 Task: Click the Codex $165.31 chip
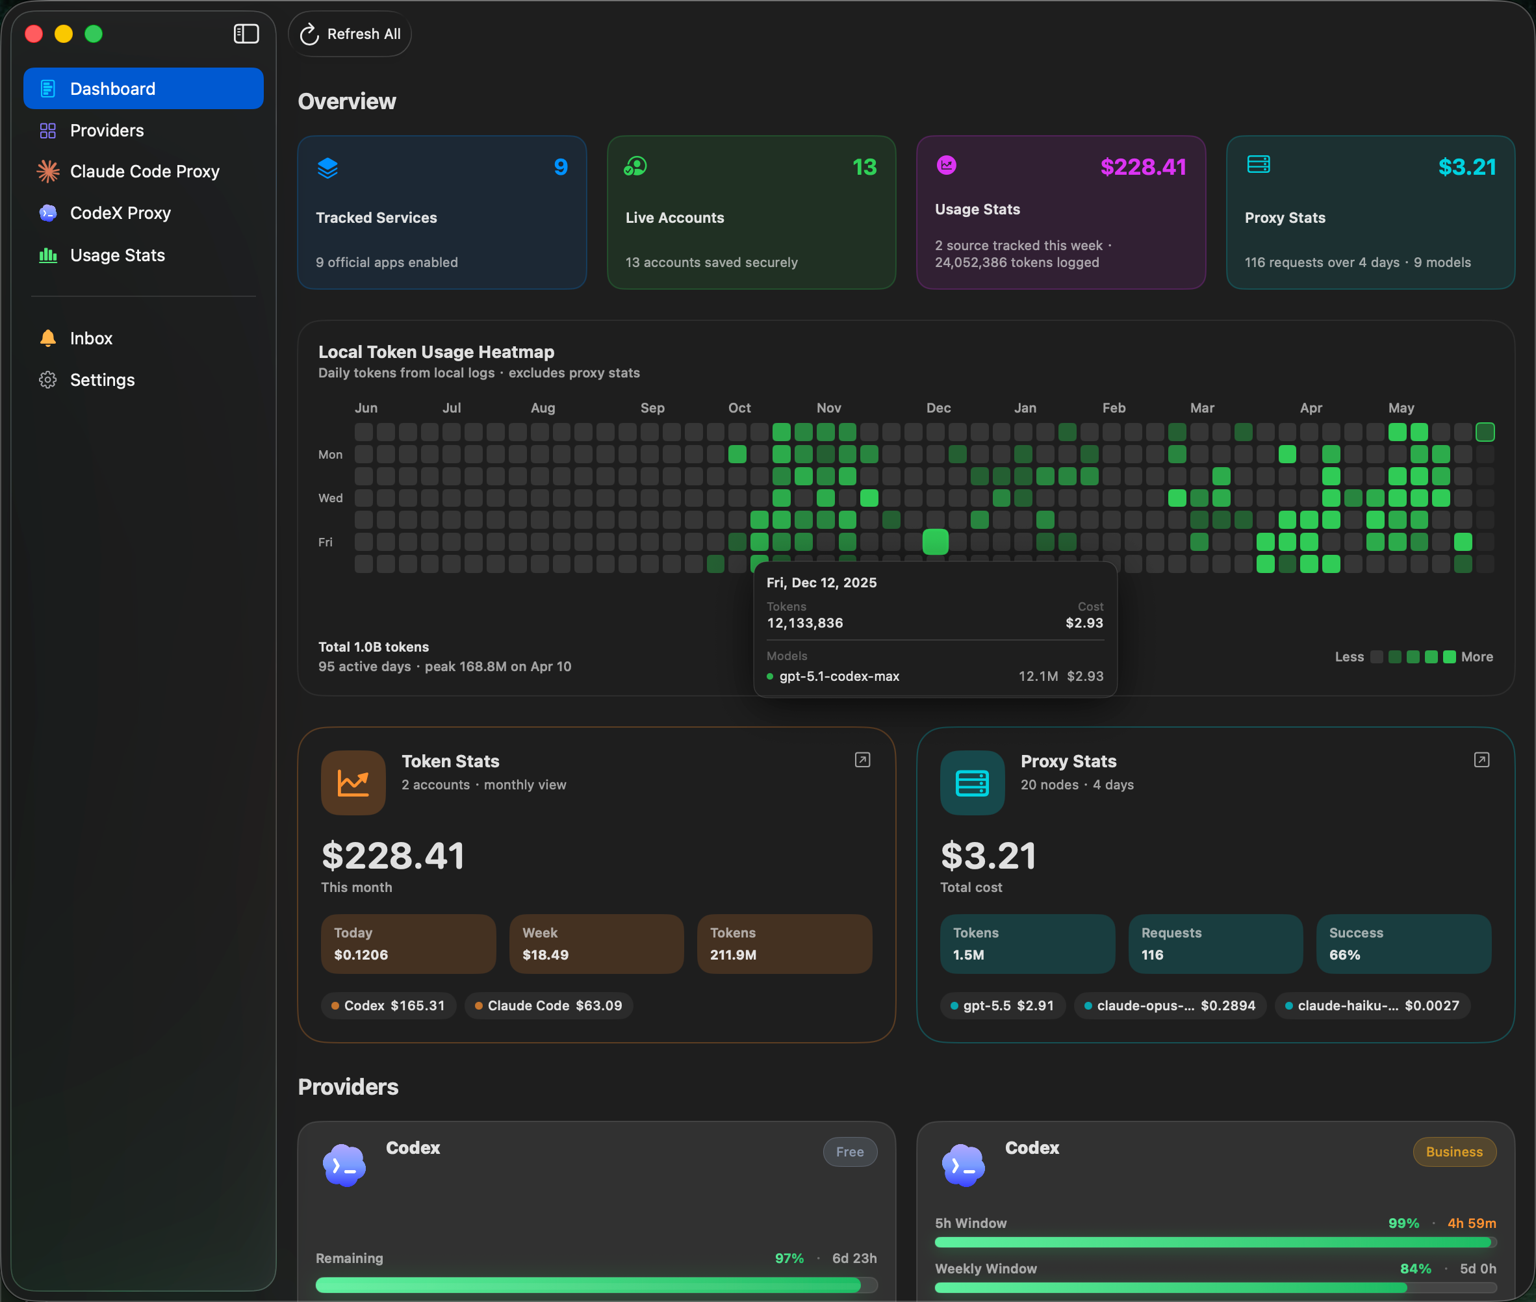[389, 1006]
